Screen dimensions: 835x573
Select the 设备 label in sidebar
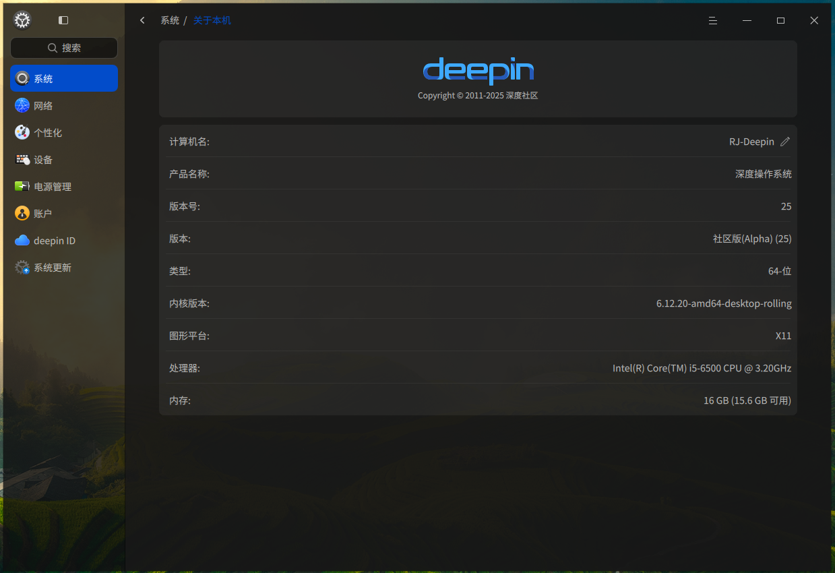point(43,160)
